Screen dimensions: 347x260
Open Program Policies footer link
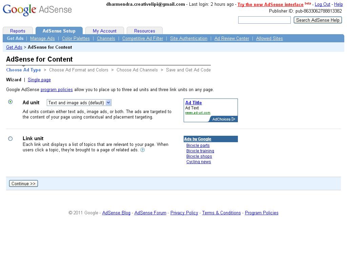[x=262, y=213]
